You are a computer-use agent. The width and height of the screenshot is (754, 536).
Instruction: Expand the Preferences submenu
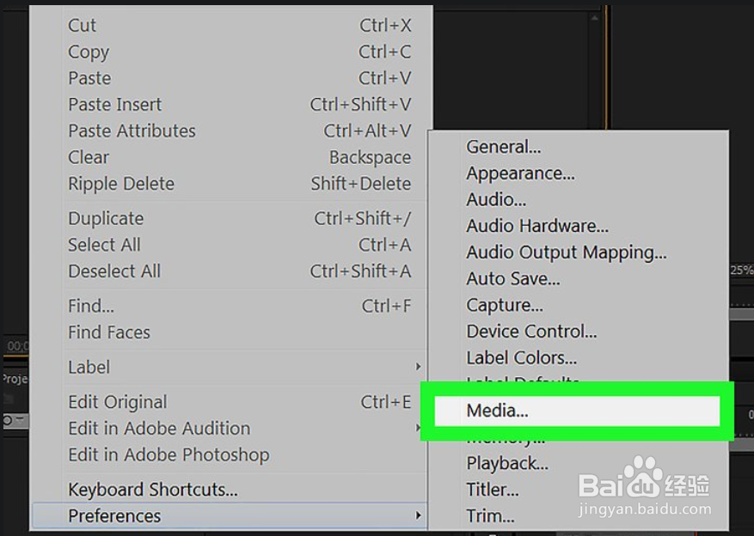pos(419,516)
